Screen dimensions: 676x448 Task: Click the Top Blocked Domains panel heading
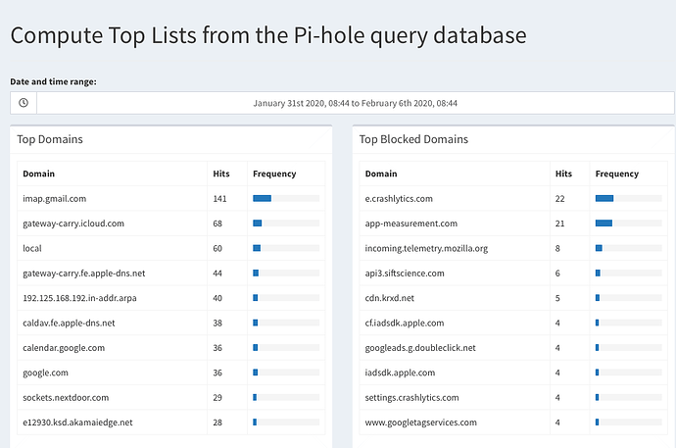pyautogui.click(x=413, y=139)
